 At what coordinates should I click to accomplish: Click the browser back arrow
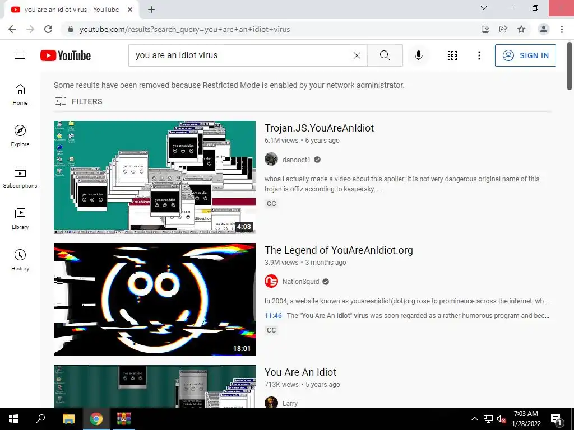(12, 29)
